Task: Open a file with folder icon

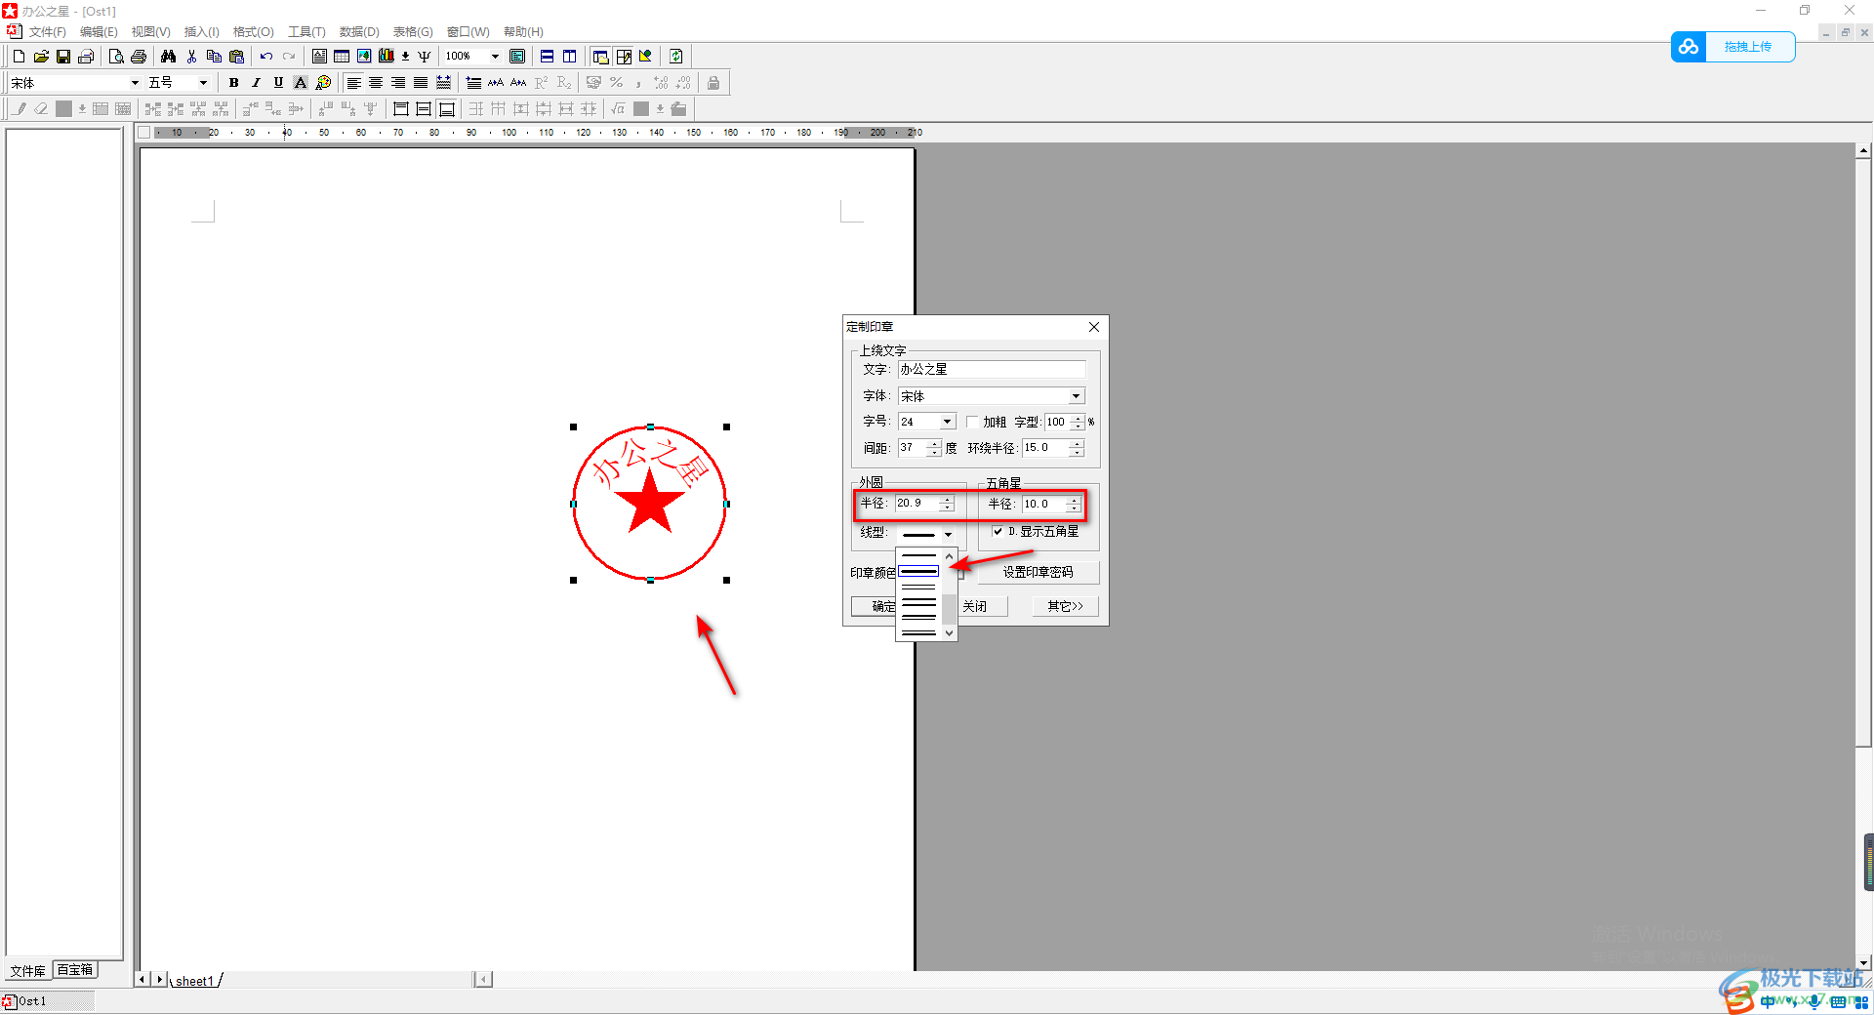Action: coord(41,57)
